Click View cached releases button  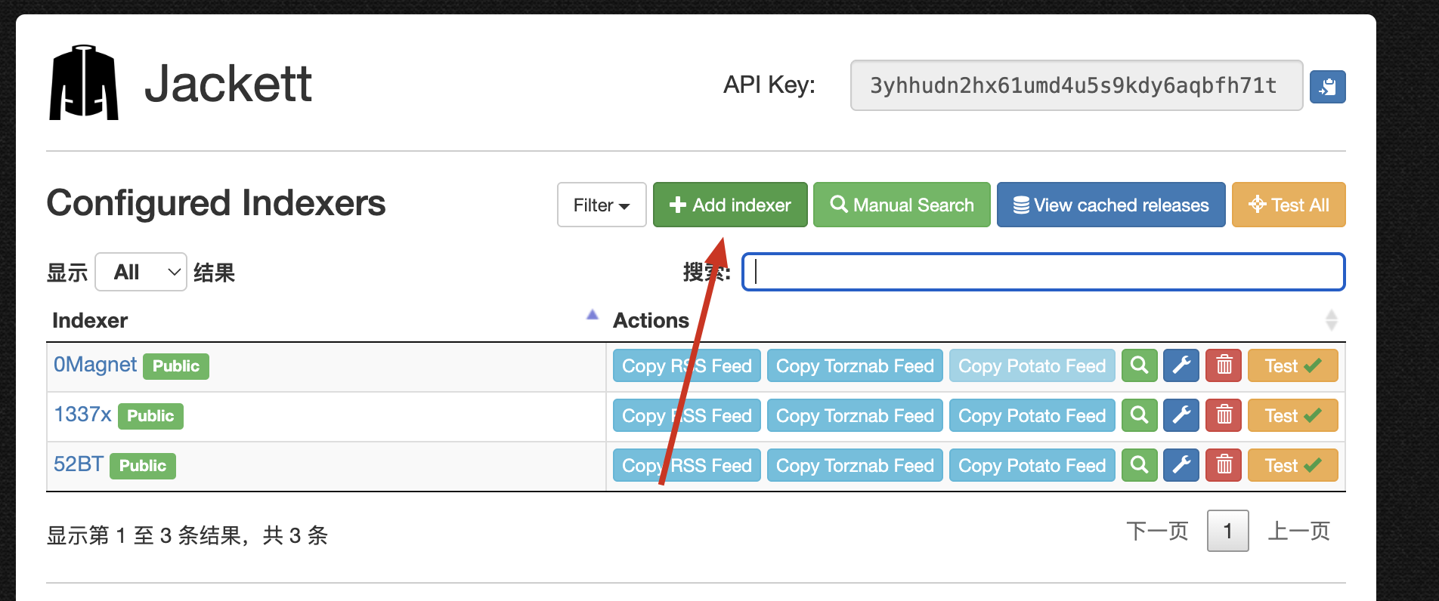1110,205
